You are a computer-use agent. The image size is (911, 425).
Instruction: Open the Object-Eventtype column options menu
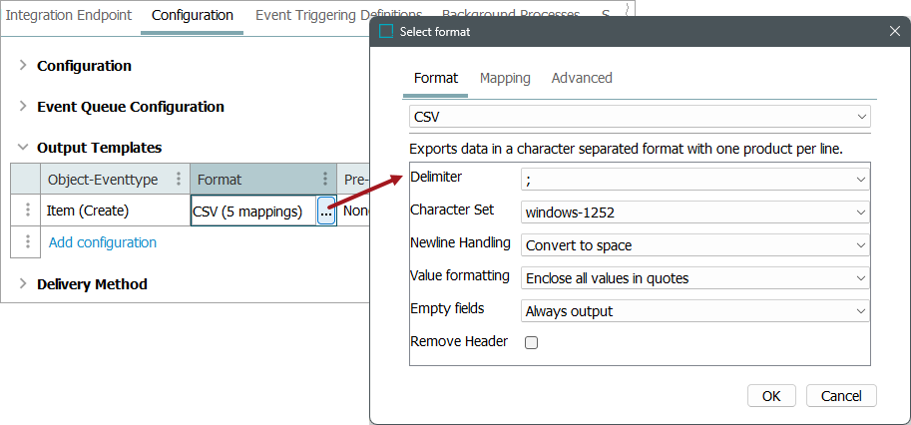pyautogui.click(x=179, y=179)
